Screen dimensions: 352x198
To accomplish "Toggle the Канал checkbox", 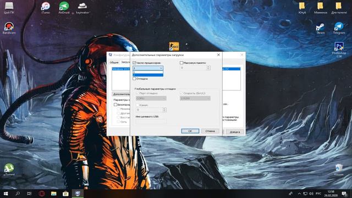I will (137, 105).
